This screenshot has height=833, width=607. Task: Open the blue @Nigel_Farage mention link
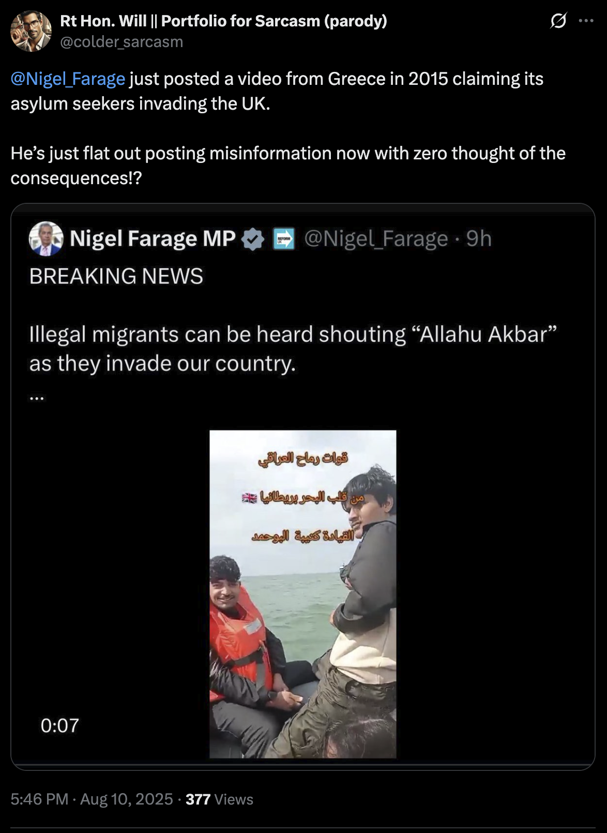68,79
